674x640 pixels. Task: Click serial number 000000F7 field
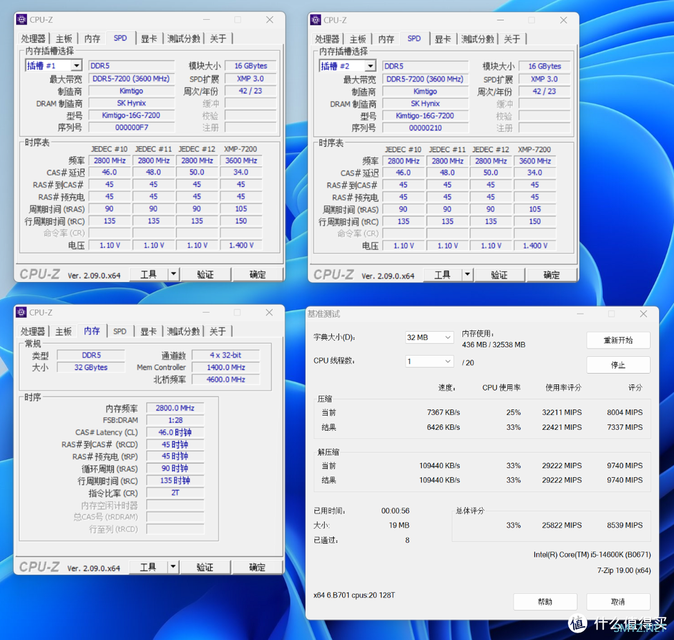pyautogui.click(x=132, y=128)
